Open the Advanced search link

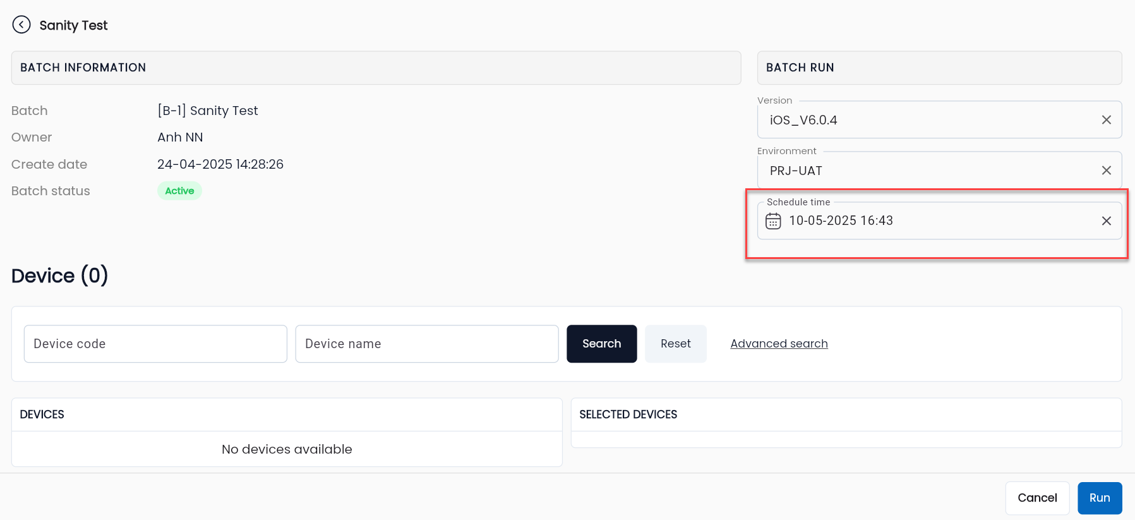tap(779, 344)
